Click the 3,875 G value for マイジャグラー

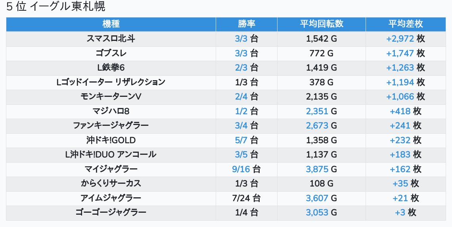[x=317, y=169]
